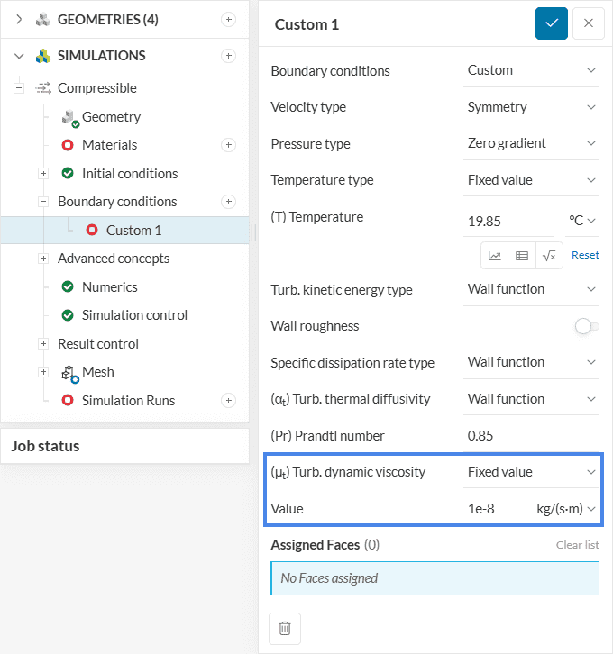Open Turb. dynamic viscosity type dropdown
Viewport: 613px width, 654px height.
[531, 472]
